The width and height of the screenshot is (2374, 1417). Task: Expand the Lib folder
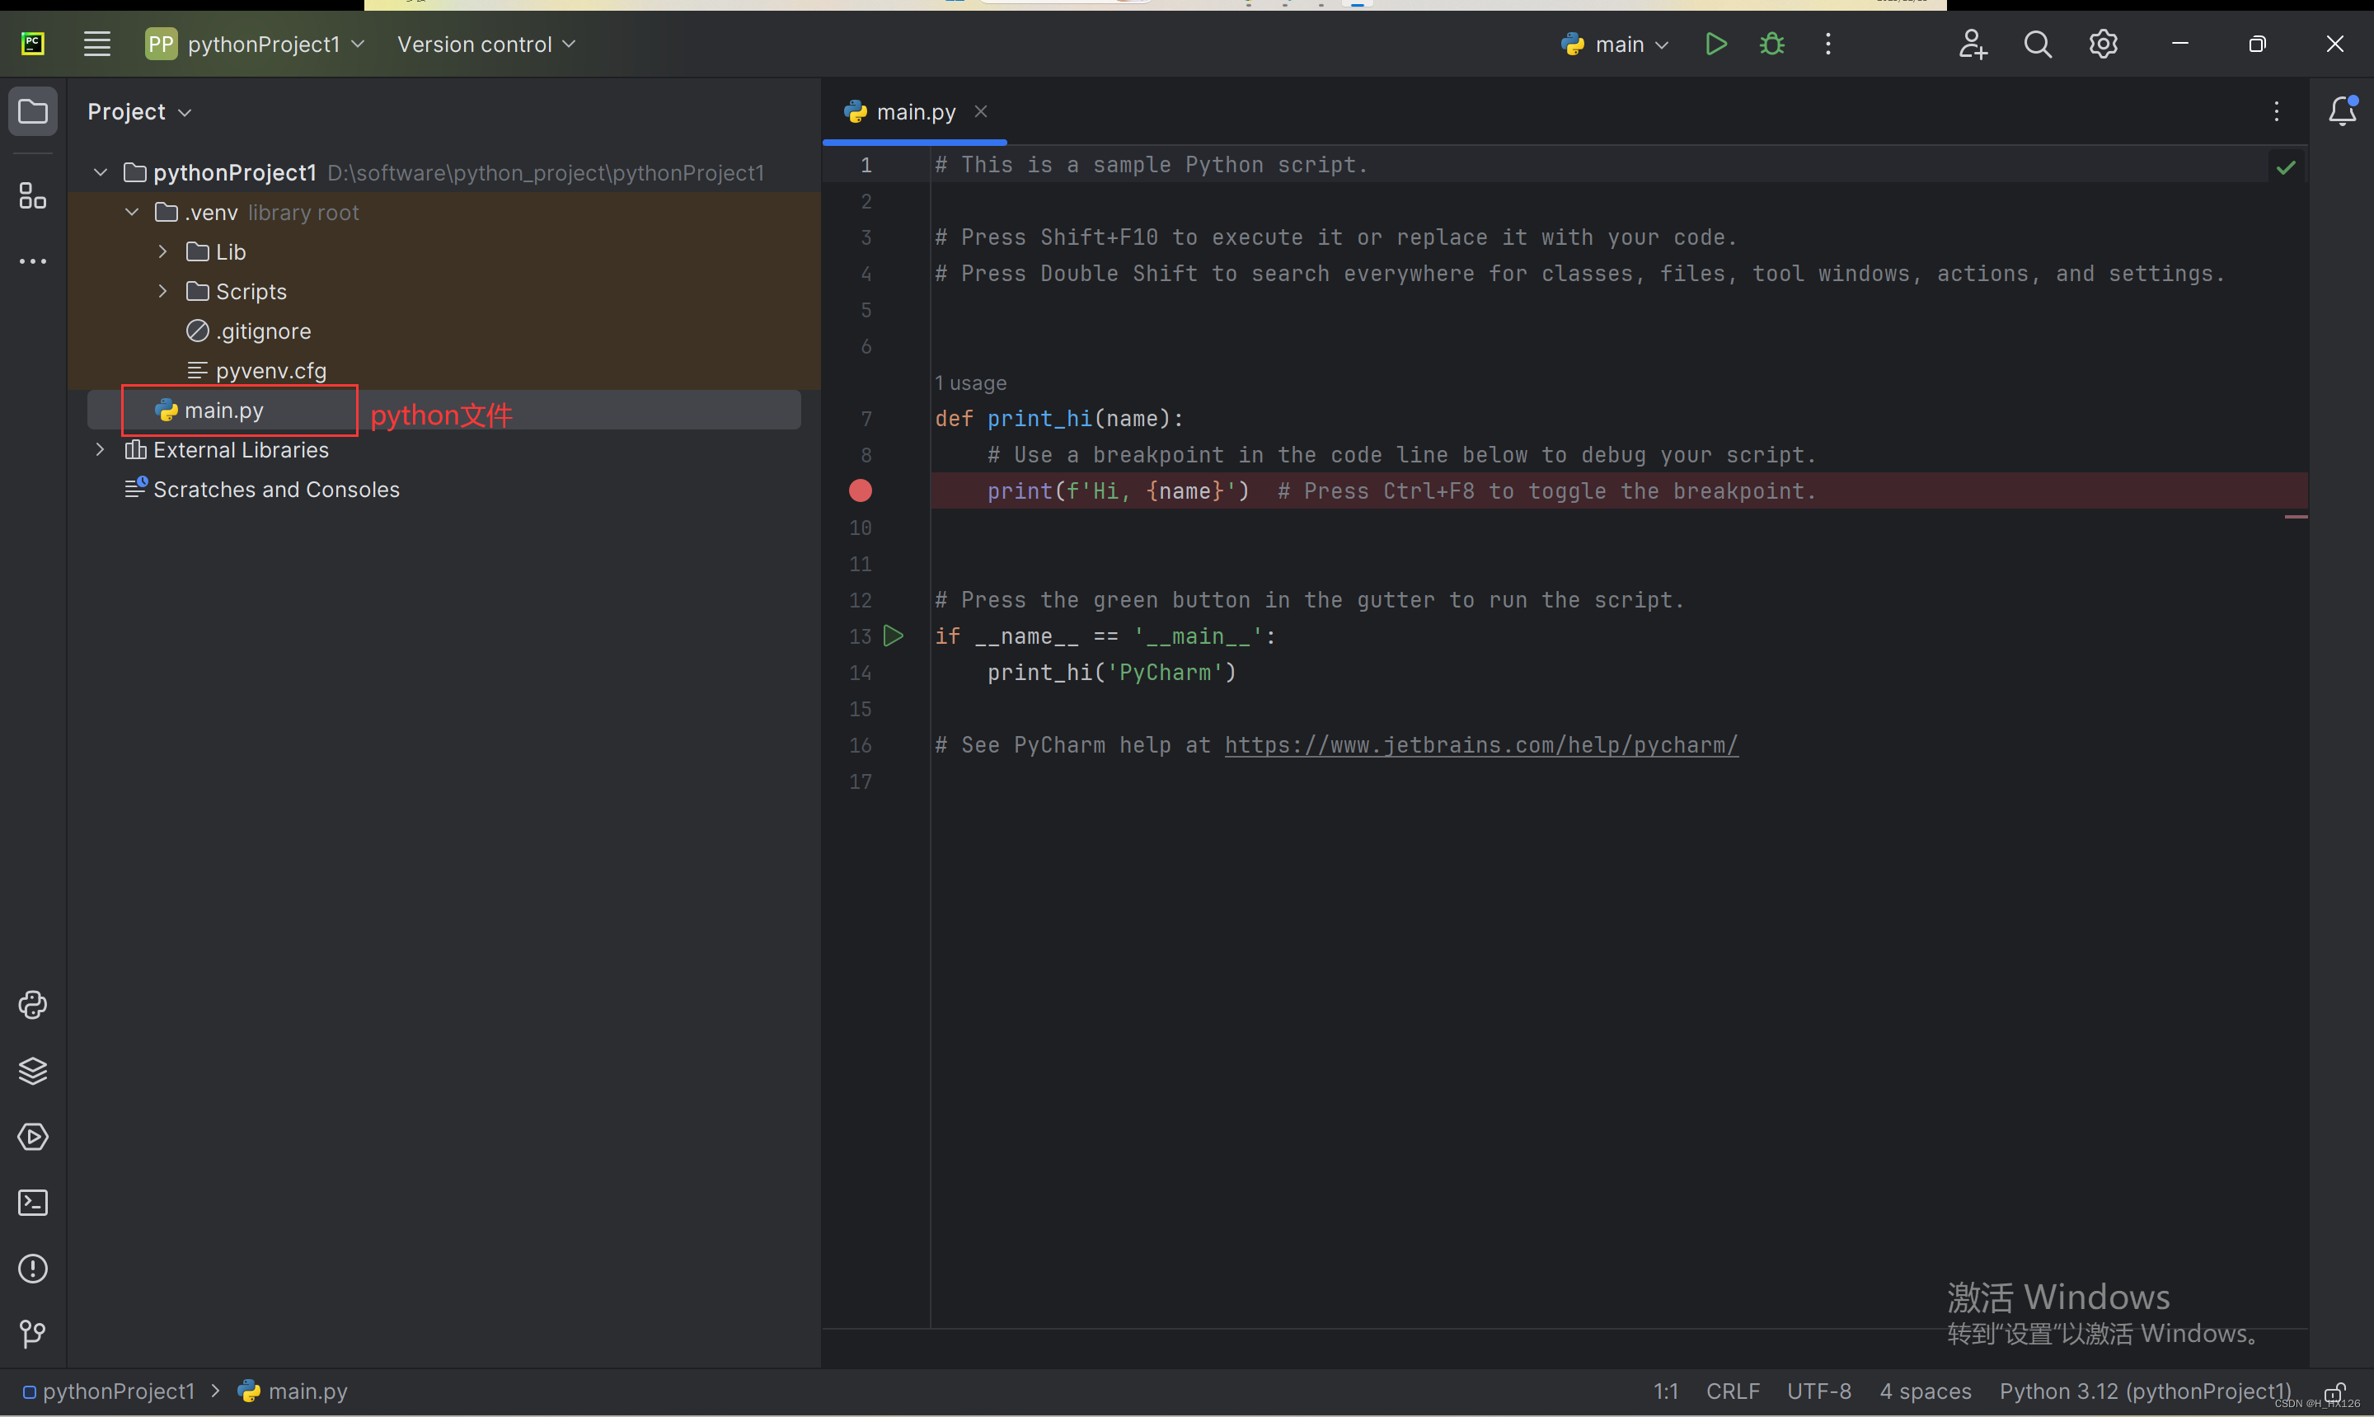point(162,252)
